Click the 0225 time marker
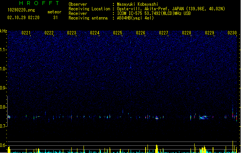 pos(118,33)
